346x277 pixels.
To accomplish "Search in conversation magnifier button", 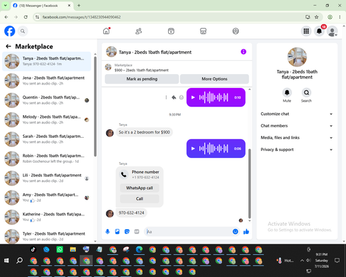I will (307, 93).
